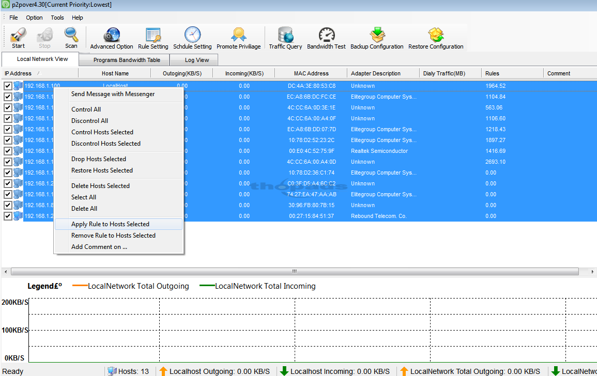Viewport: 597px width, 376px height.
Task: Select Apply Rule to Hosts Selected
Action: pos(111,224)
